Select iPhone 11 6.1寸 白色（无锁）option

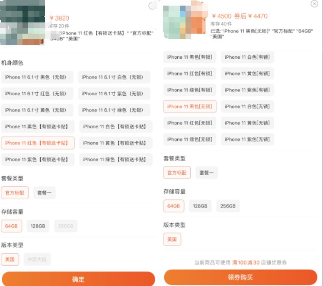pos(114,77)
